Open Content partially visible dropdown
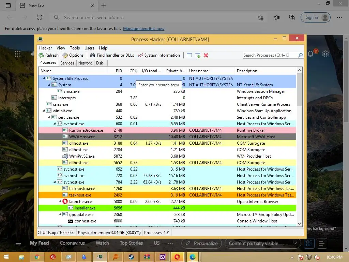The image size is (349, 262). tap(263, 243)
